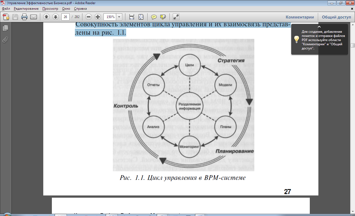
Task: Open the Файл menu
Action: [6, 9]
